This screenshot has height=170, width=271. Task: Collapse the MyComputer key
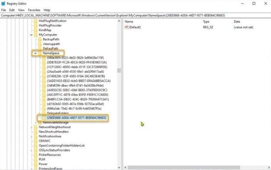[x=31, y=35]
